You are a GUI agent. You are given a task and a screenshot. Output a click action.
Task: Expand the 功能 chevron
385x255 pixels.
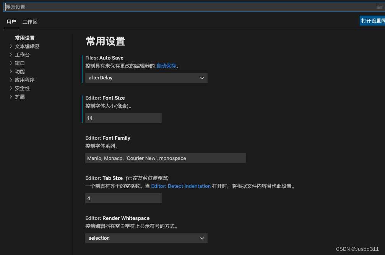(x=11, y=71)
